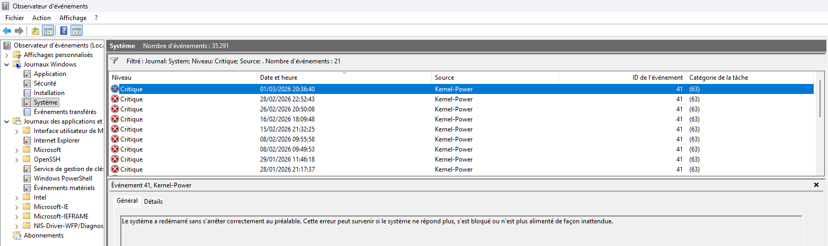Screen dimensions: 828x246
Task: Toggle the Action pane show/hide icon
Action: coord(76,31)
